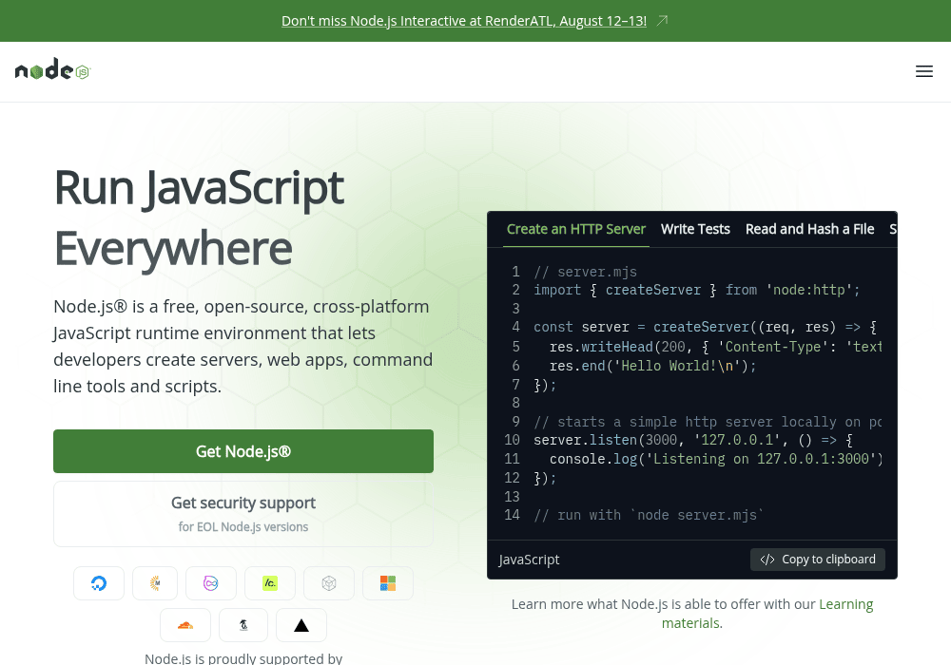
Task: Click the "Node.js is proudly supported by" text
Action: [x=243, y=658]
